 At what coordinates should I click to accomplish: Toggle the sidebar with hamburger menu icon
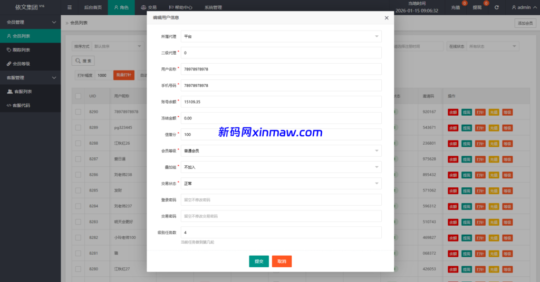[70, 7]
